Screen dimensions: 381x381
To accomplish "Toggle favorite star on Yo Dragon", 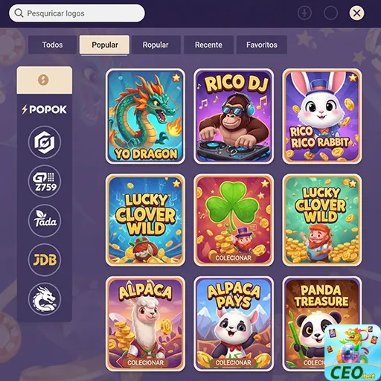I will tap(176, 77).
